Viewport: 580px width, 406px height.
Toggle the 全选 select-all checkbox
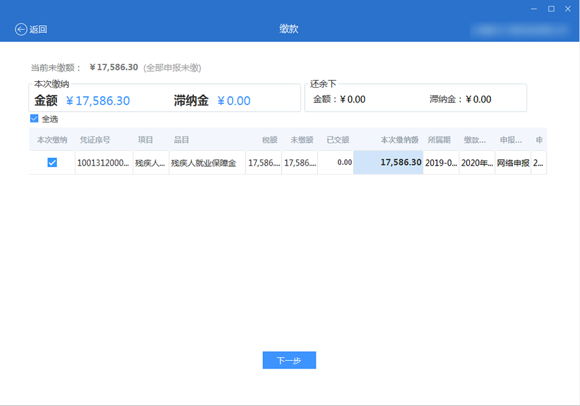[34, 119]
